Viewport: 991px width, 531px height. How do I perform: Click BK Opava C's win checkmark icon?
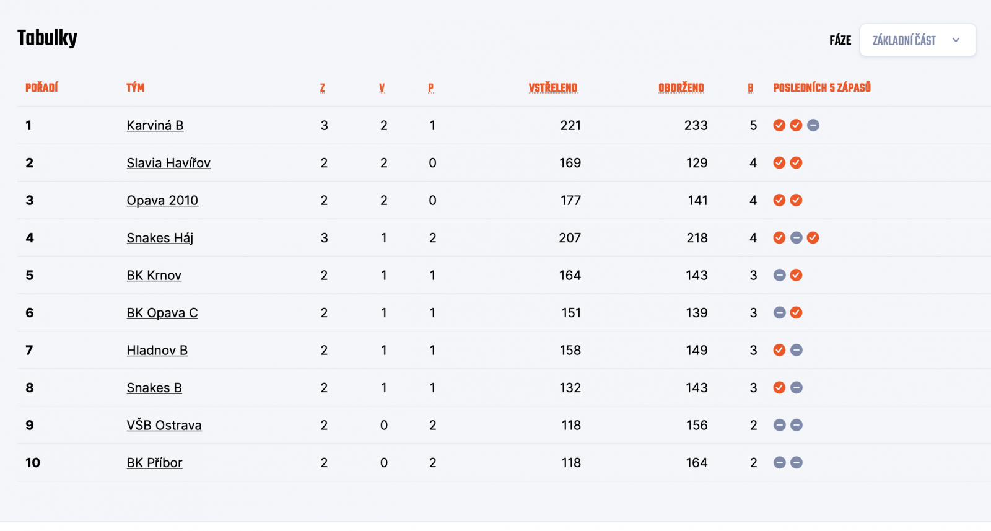(x=797, y=313)
